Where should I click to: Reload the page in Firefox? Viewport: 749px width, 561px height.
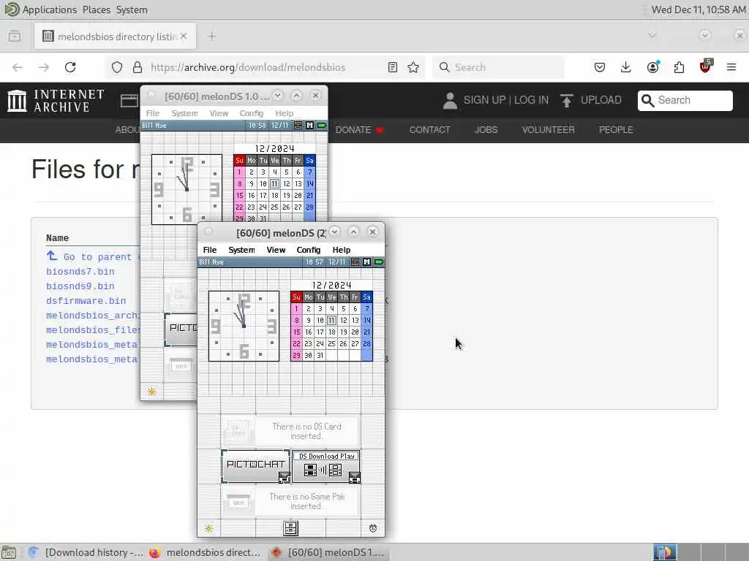[70, 67]
